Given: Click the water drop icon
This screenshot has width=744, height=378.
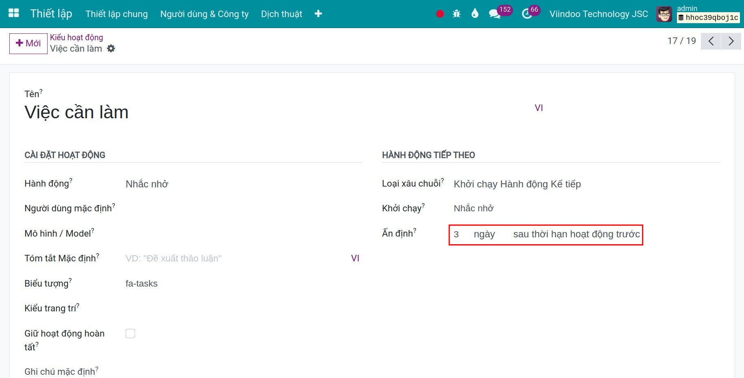Looking at the screenshot, I should pyautogui.click(x=475, y=13).
